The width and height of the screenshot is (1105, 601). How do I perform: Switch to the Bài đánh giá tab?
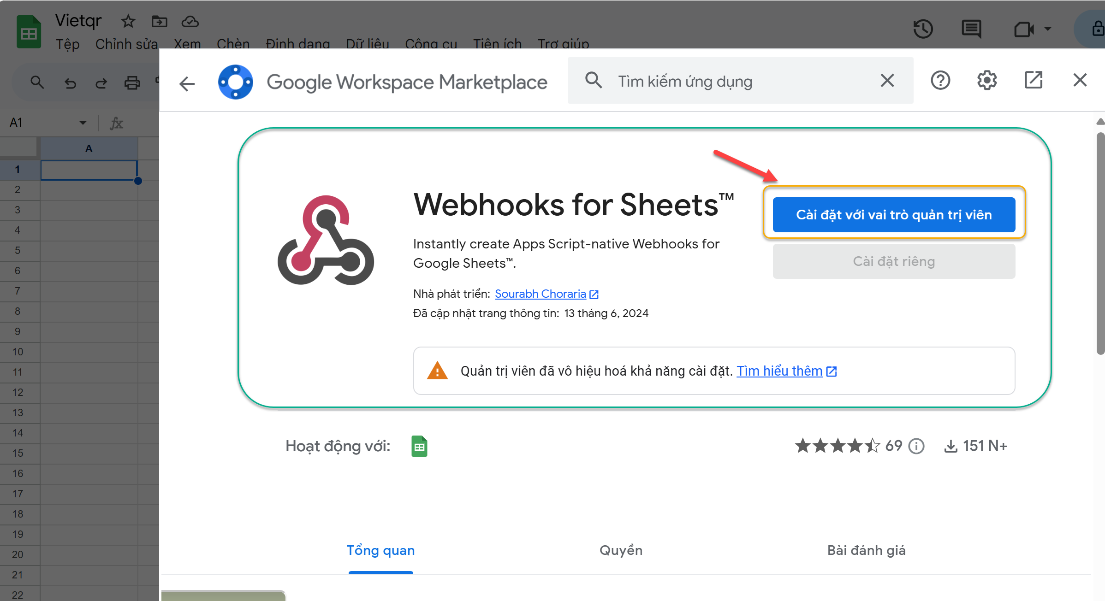click(866, 550)
